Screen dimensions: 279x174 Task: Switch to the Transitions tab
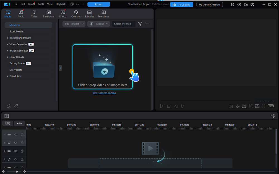[x=48, y=14]
